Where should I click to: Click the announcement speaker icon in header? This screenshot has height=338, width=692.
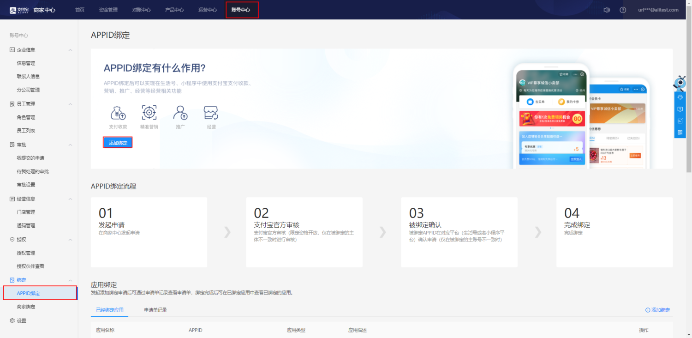coord(607,10)
